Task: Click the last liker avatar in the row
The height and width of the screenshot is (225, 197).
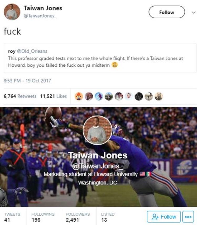Action: pyautogui.click(x=158, y=96)
